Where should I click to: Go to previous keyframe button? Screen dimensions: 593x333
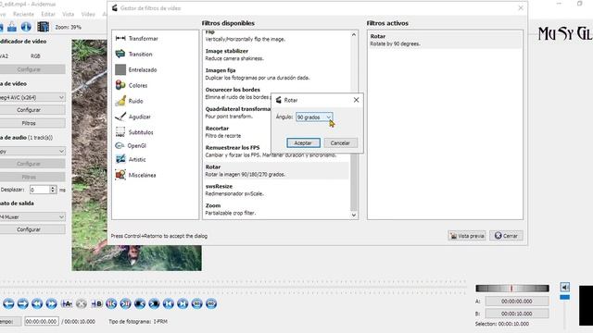(x=111, y=303)
